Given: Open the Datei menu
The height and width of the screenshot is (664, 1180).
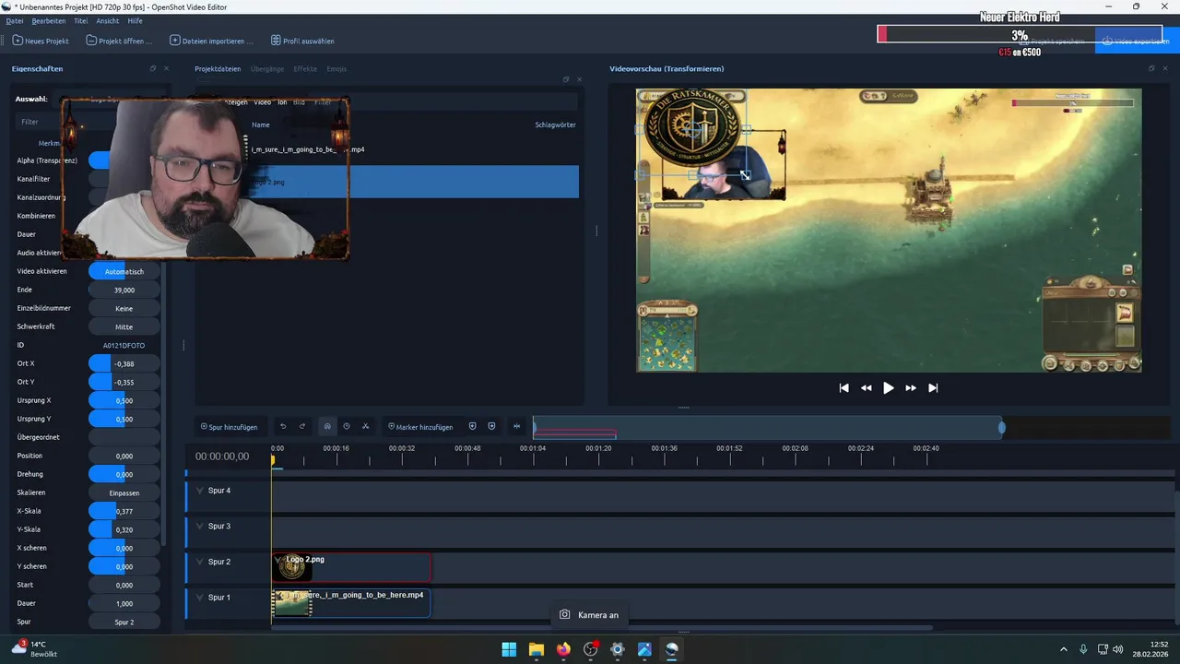Looking at the screenshot, I should point(15,20).
